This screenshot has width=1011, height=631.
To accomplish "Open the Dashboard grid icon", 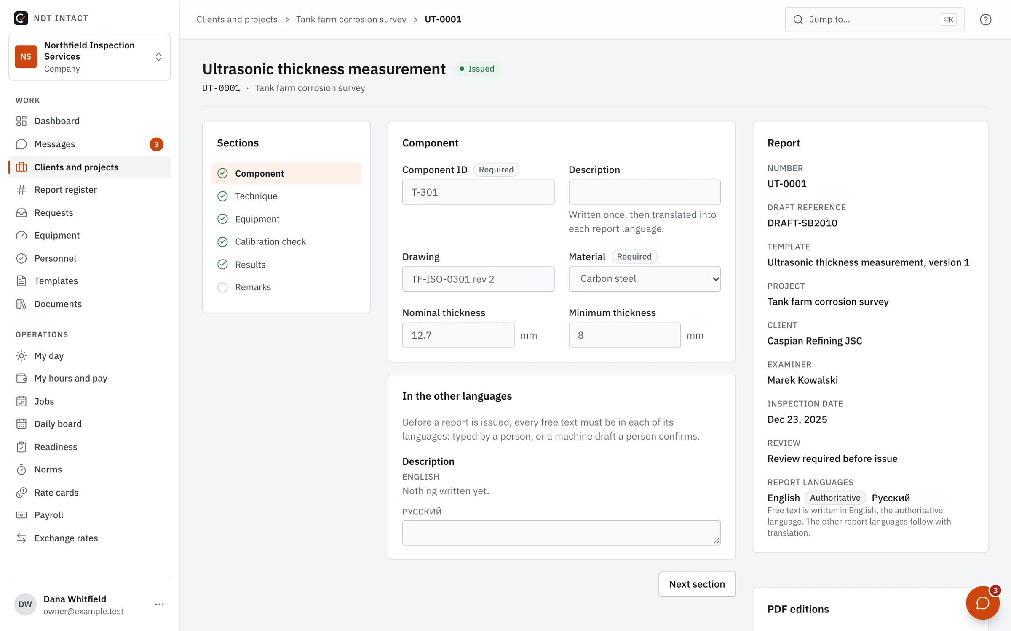I will pos(21,121).
